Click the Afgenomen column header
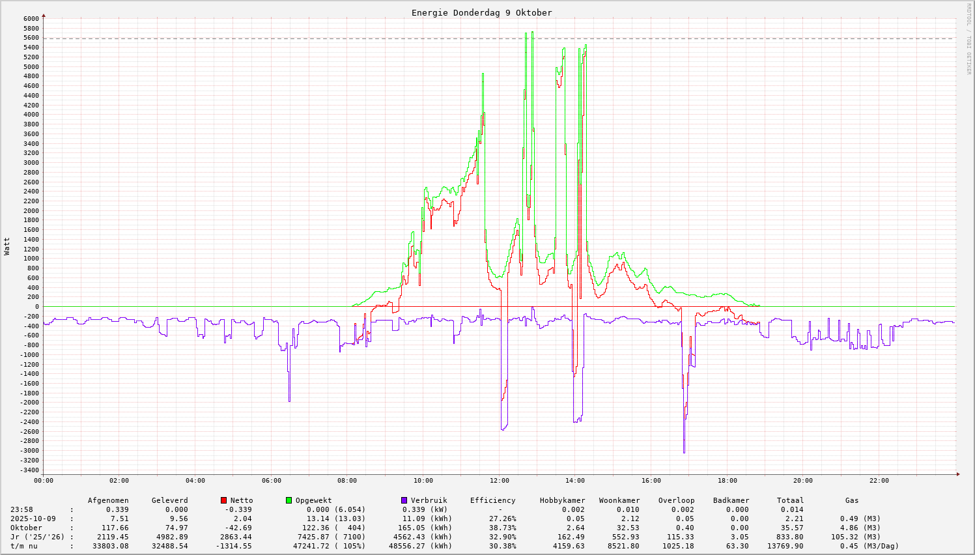This screenshot has height=555, width=975. pos(108,500)
